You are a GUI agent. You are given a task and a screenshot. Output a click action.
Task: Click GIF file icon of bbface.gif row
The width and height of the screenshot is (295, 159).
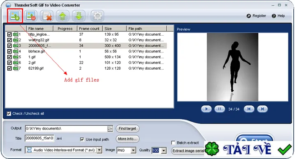pos(16,51)
